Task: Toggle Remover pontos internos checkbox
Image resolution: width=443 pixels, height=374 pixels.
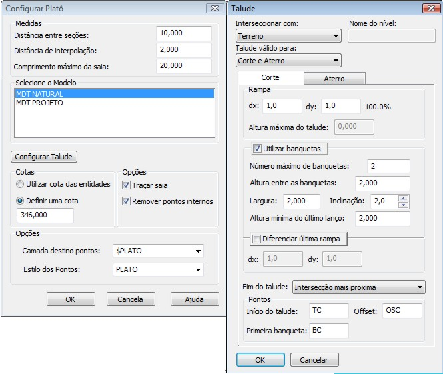Action: pos(127,201)
